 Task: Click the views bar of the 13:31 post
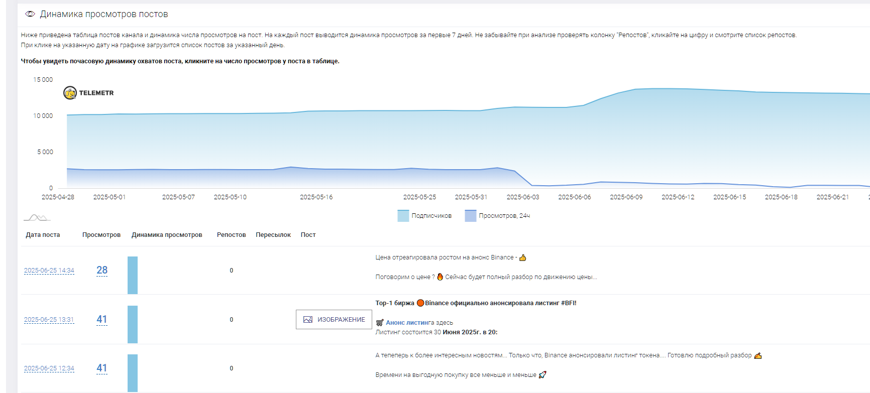[x=133, y=324]
